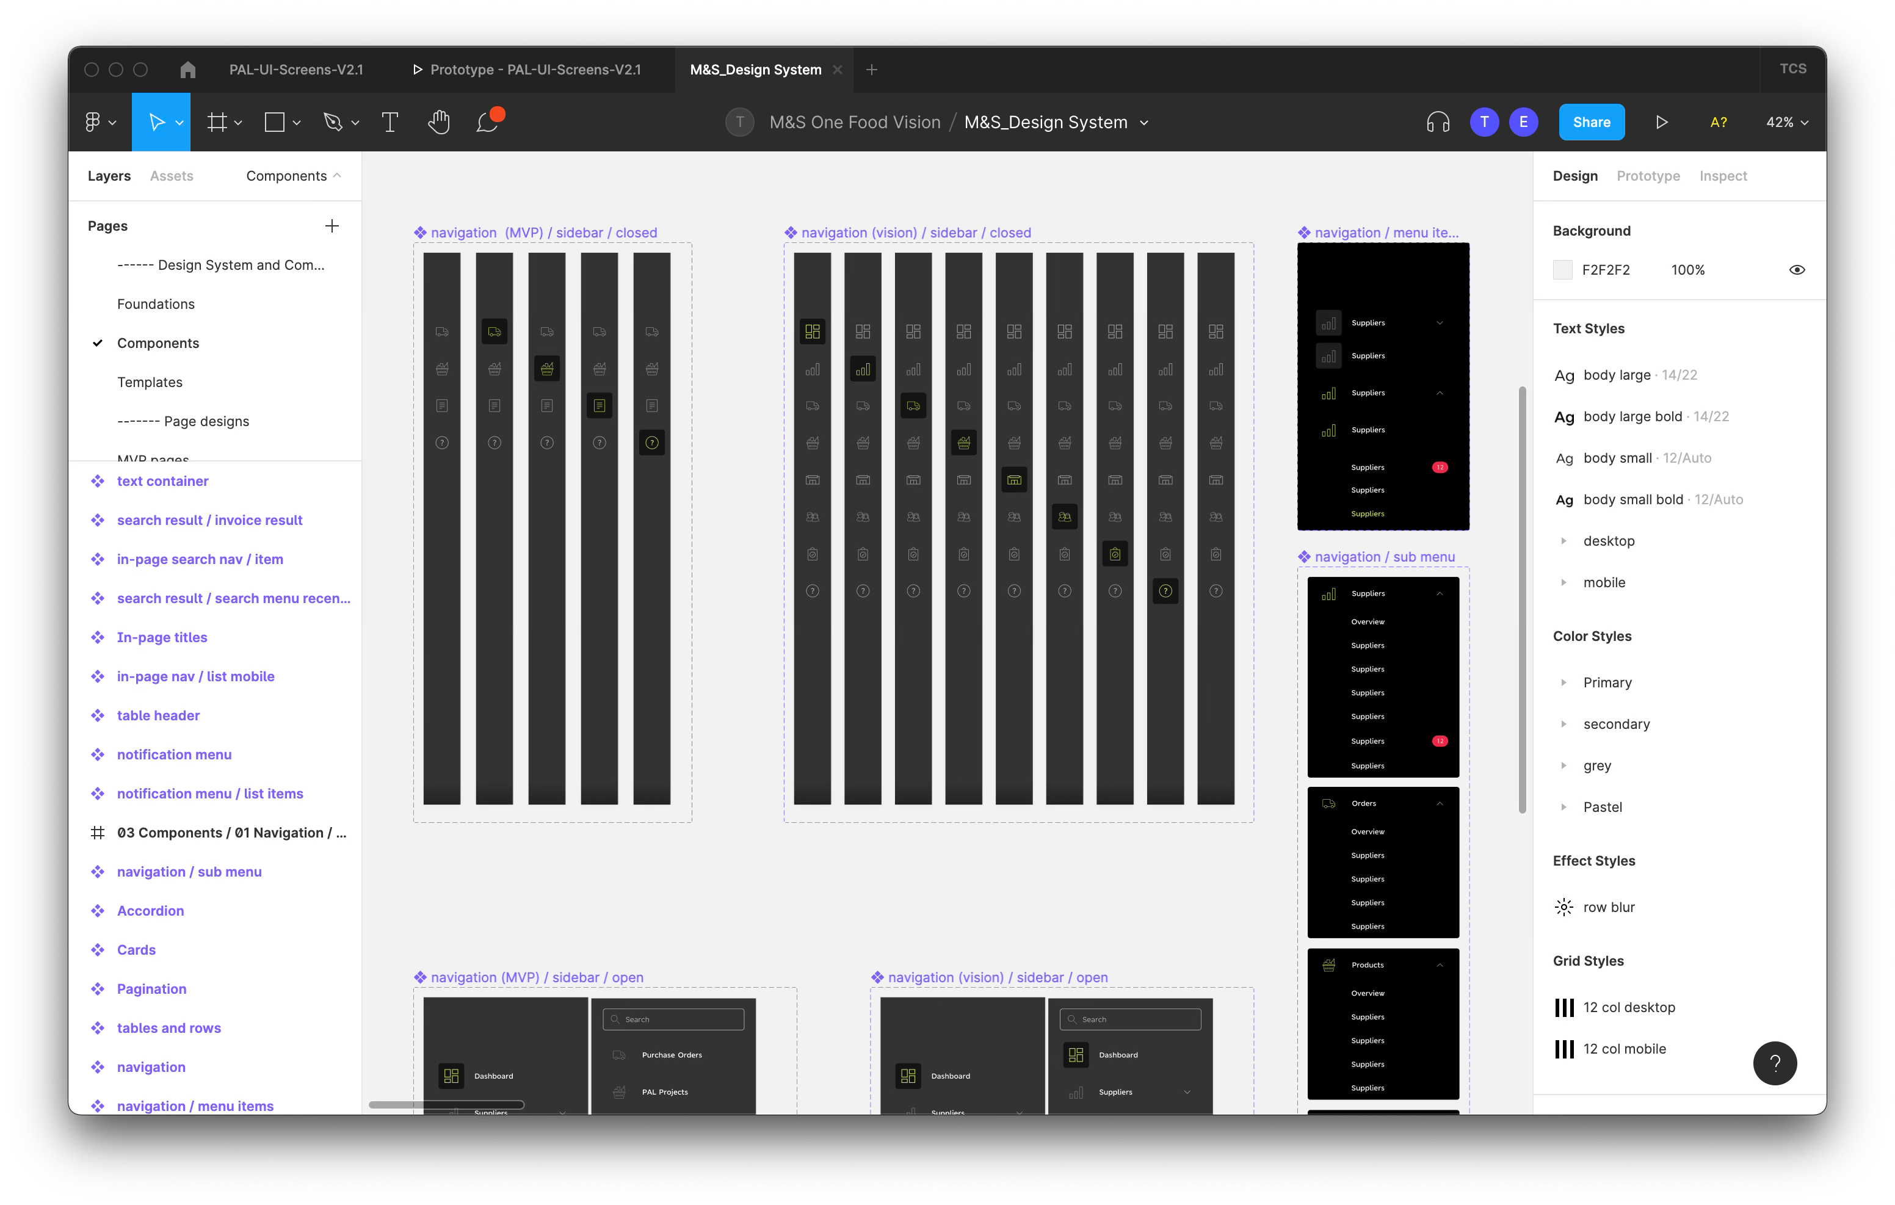Viewport: 1895px width, 1205px height.
Task: Switch to Prototype - PAL-UI-Screens-V2.1 tab
Action: click(x=527, y=69)
